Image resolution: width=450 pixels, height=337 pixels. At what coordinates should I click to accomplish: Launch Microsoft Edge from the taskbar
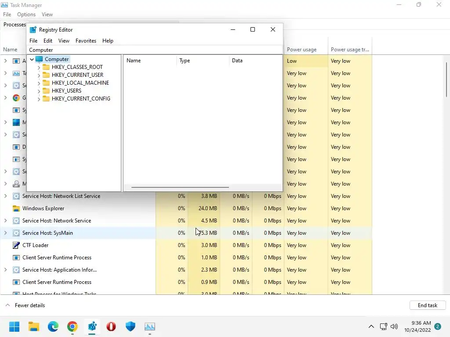(53, 326)
